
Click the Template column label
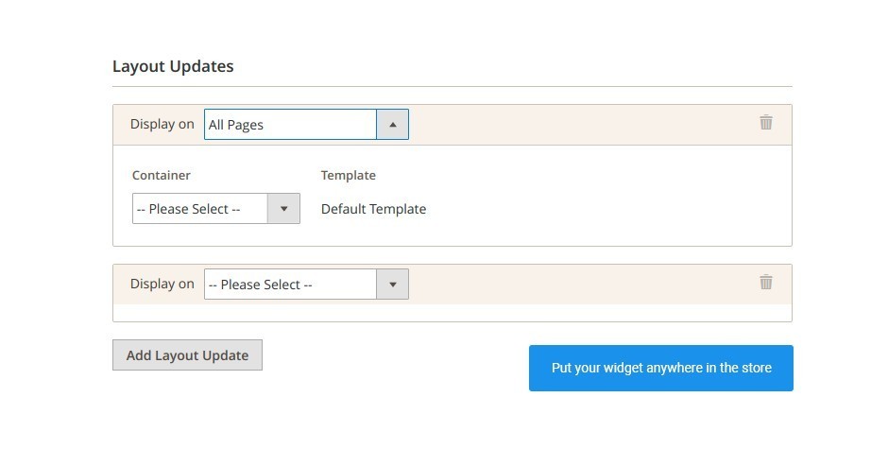click(349, 175)
